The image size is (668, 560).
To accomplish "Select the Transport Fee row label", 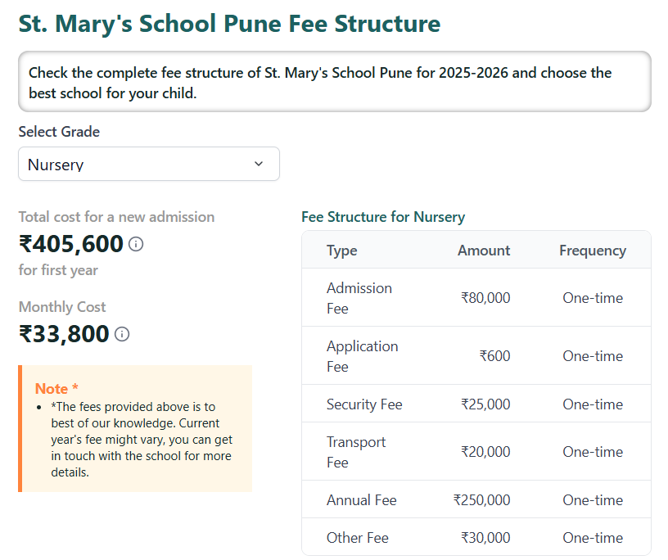I will point(356,452).
